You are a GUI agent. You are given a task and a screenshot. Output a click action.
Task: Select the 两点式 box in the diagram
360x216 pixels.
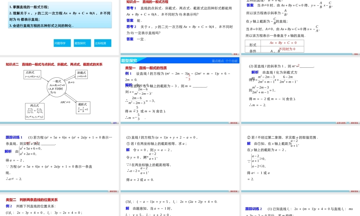(x=35, y=111)
